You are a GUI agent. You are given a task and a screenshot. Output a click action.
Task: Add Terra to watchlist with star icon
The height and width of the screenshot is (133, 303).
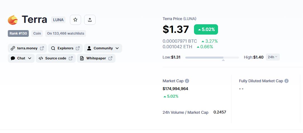pyautogui.click(x=75, y=20)
